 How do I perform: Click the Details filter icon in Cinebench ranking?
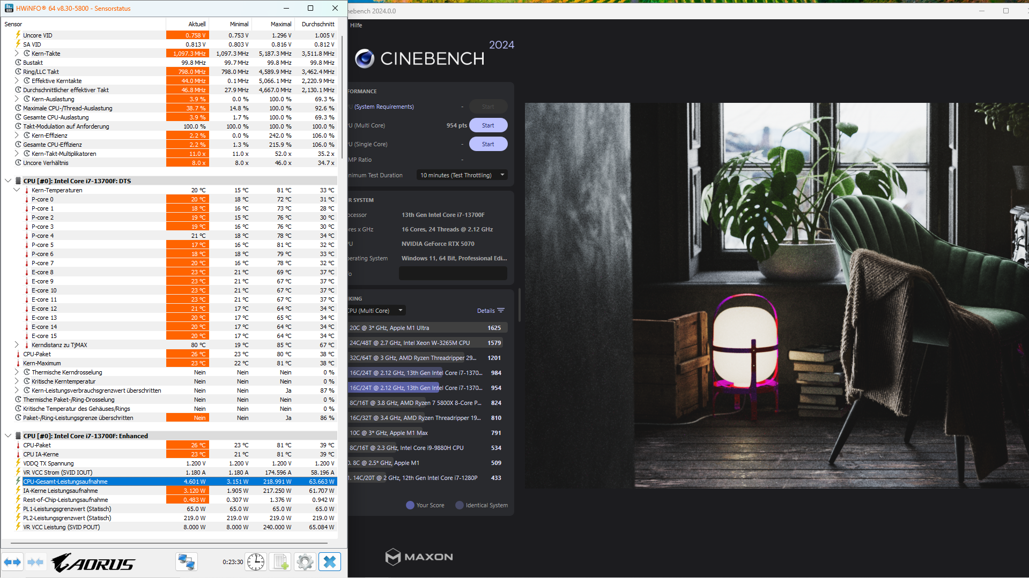[501, 311]
